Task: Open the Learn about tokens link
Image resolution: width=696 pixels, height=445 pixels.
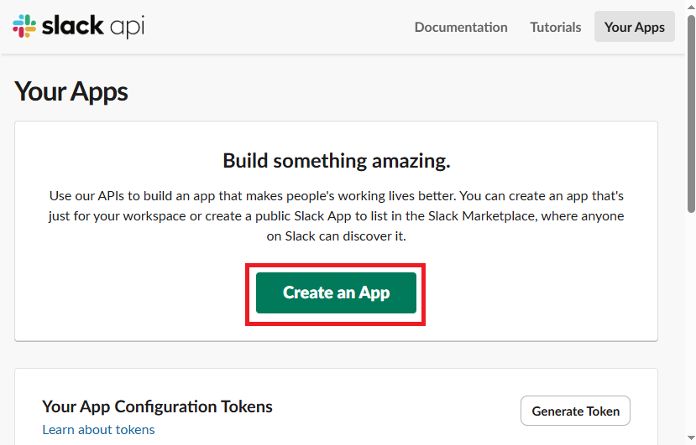Action: coord(98,429)
